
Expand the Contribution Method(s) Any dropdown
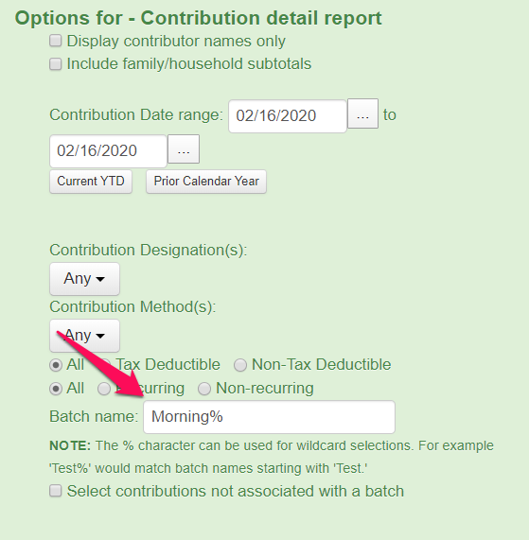coord(84,336)
